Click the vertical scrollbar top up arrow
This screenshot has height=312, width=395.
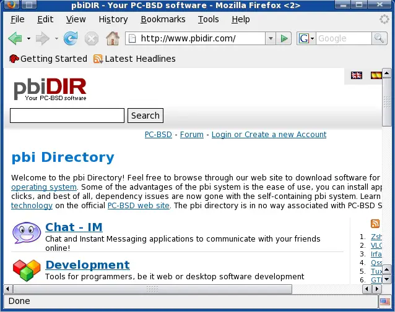tap(387, 73)
